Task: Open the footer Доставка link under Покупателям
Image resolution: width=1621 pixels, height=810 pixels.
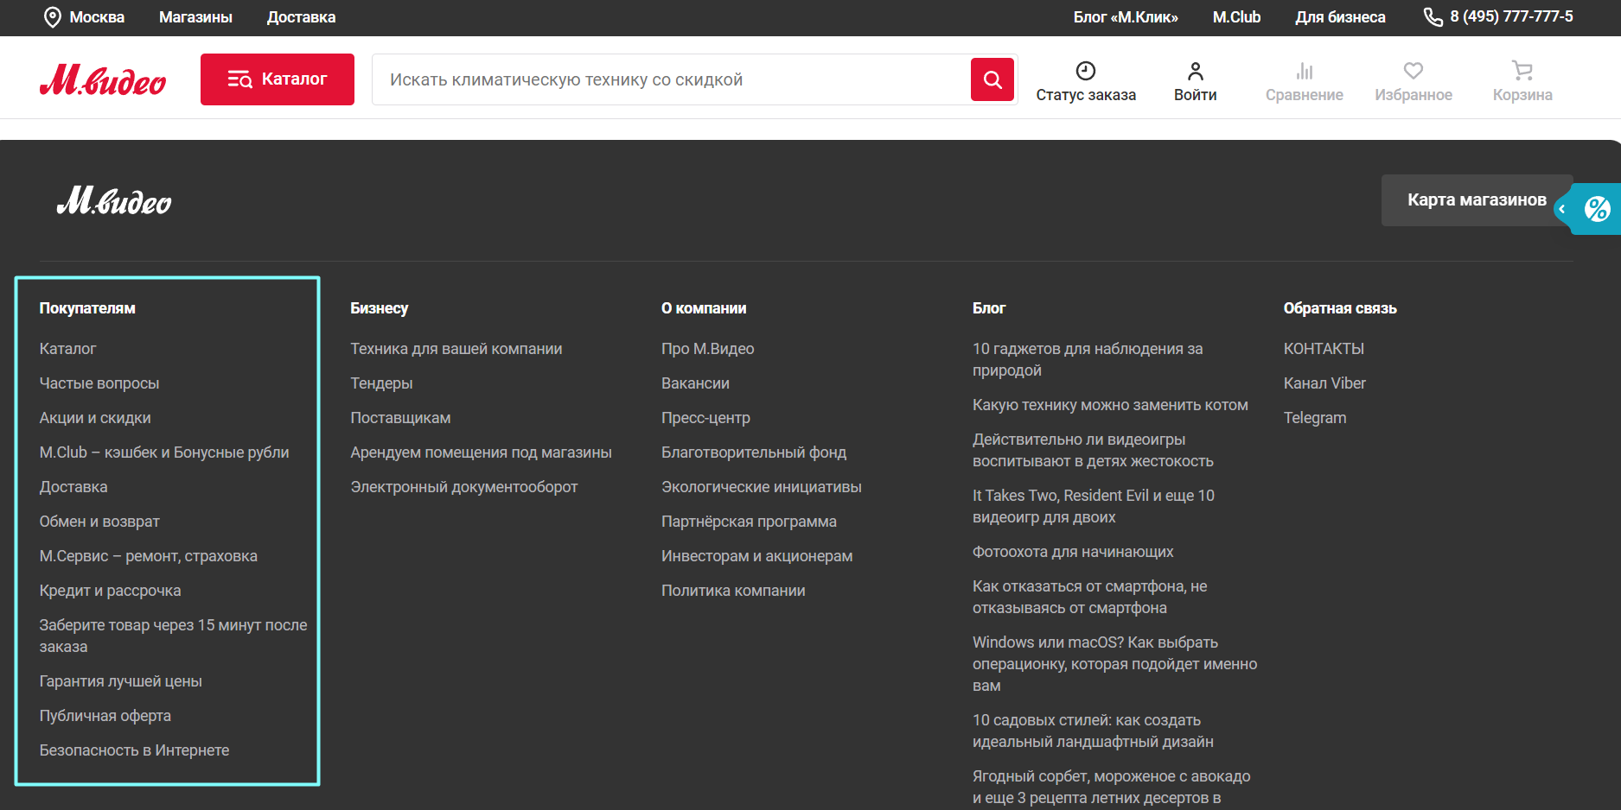Action: pos(73,487)
